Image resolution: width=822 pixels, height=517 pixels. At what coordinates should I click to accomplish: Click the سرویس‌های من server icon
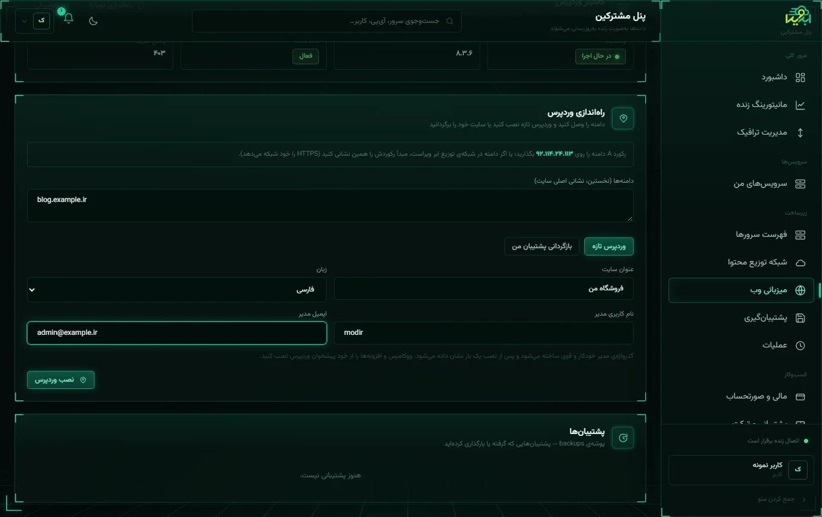point(800,184)
